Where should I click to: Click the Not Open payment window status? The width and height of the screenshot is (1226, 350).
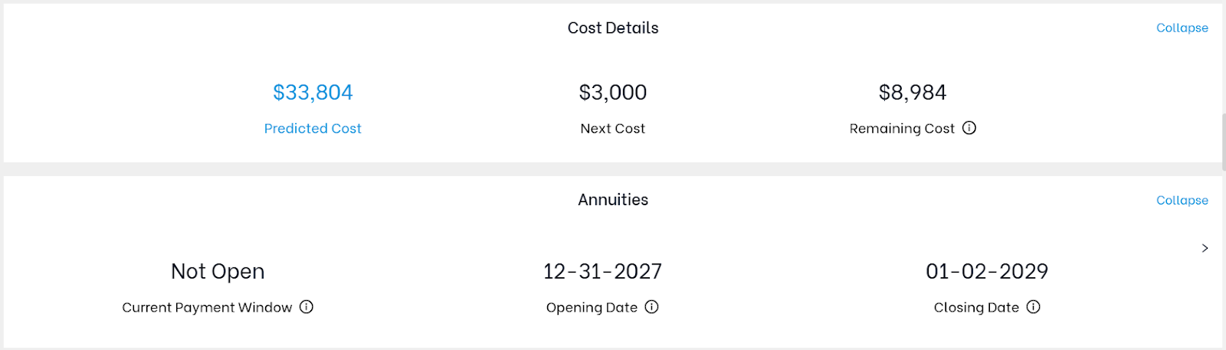pyautogui.click(x=218, y=271)
